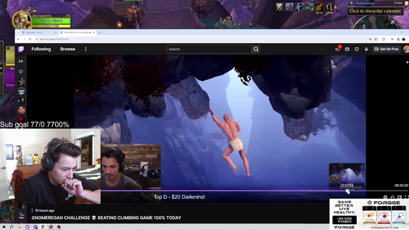The image size is (409, 230).
Task: Reload the browser page
Action: click(30, 39)
